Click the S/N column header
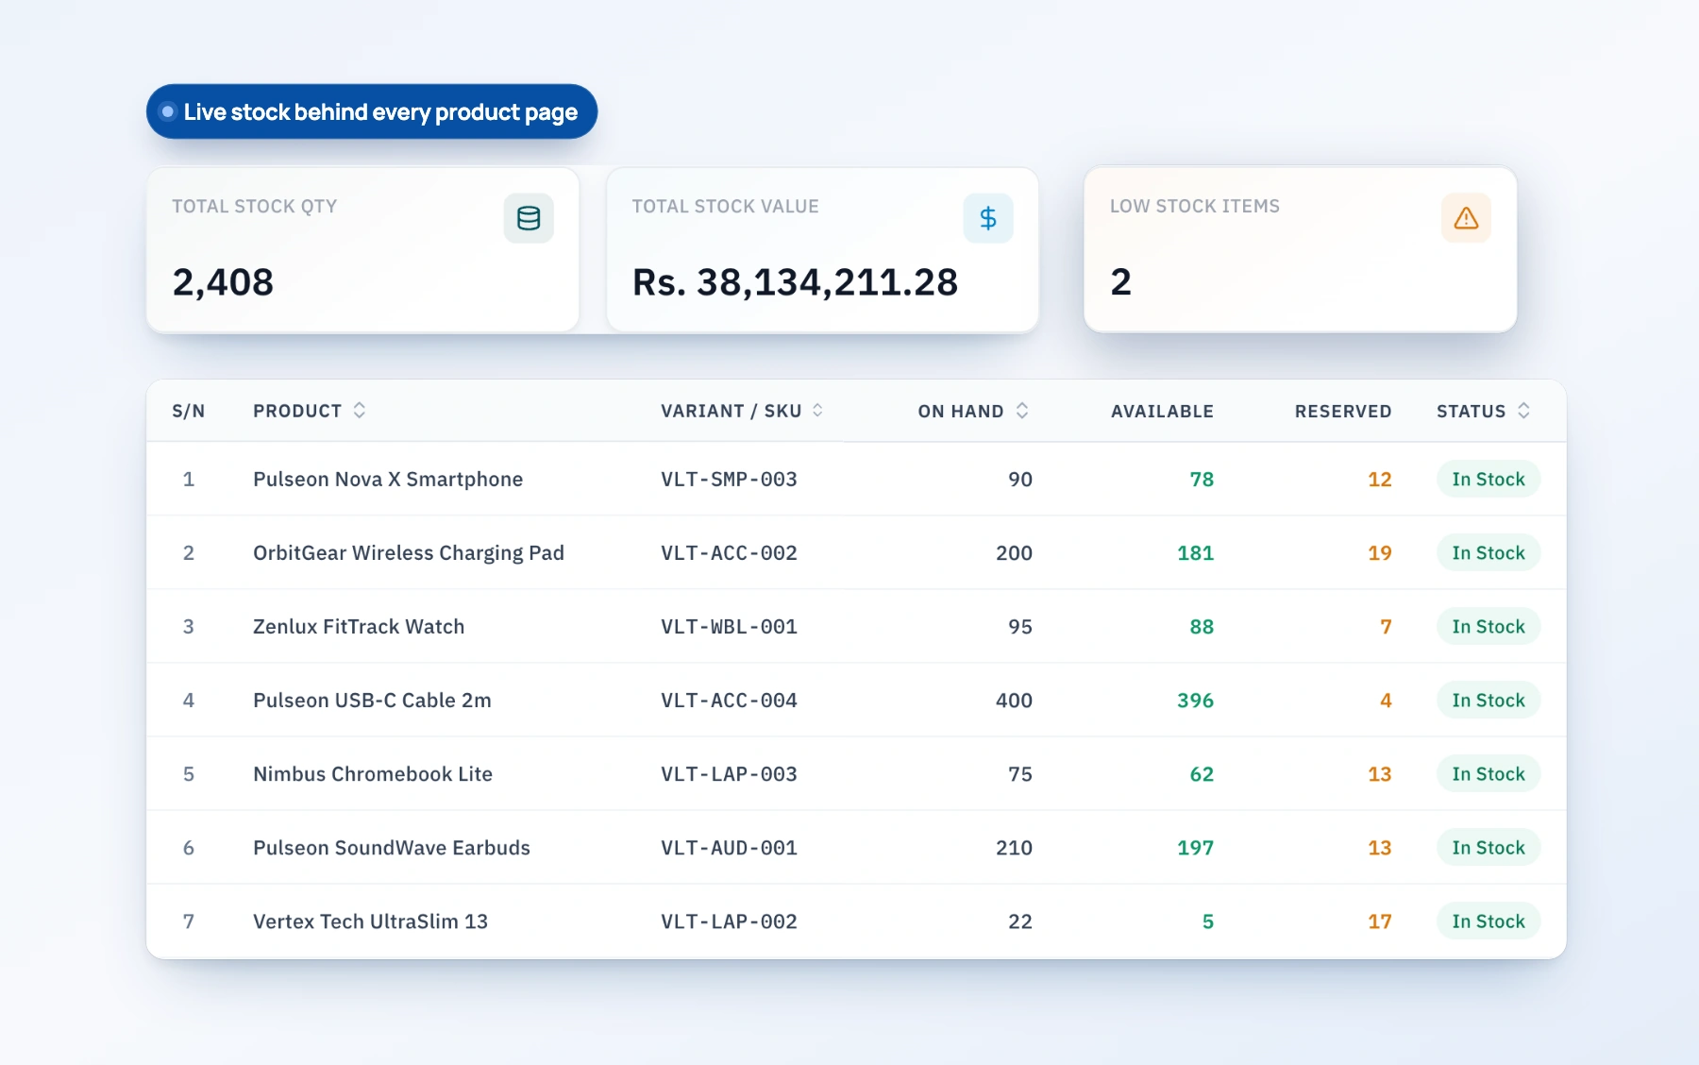Viewport: 1699px width, 1065px height. tap(189, 411)
